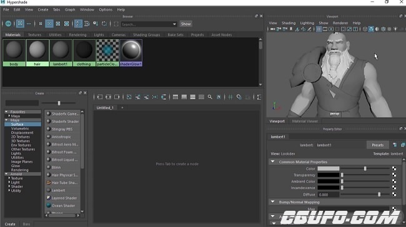This screenshot has height=227, width=406.
Task: Open the Create menu in menu bar
Action: pyautogui.click(x=43, y=9)
